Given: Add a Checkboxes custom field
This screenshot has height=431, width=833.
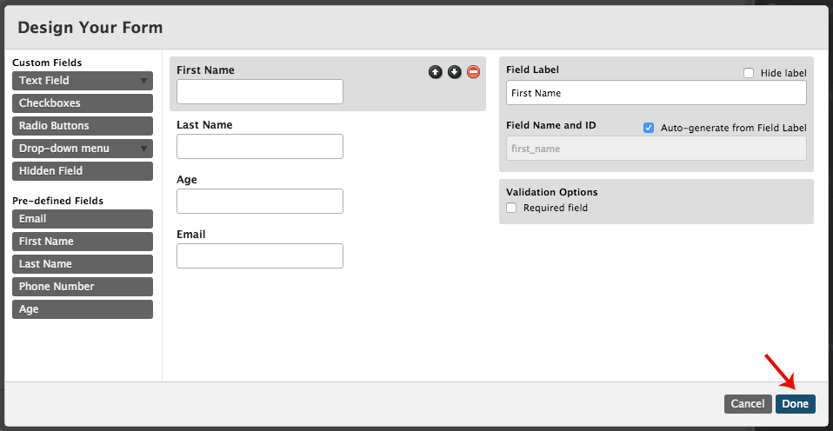Looking at the screenshot, I should tap(83, 103).
